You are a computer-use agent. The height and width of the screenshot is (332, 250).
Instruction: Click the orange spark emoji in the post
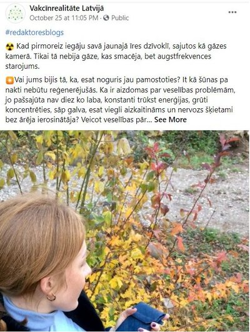10,81
